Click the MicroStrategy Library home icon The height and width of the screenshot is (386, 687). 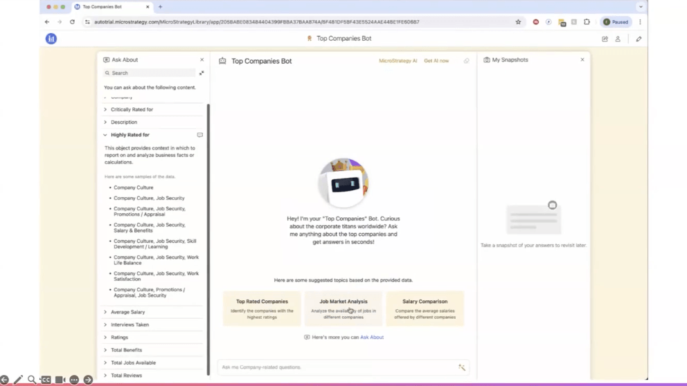tap(51, 39)
